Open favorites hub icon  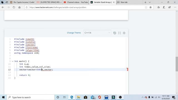[x=159, y=7]
